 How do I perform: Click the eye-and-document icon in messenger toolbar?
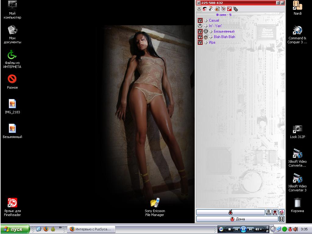pos(217,9)
